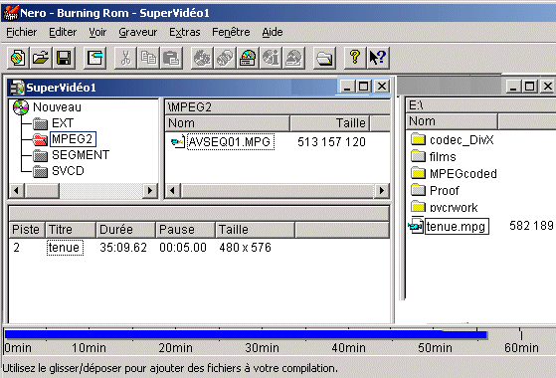This screenshot has width=556, height=378.
Task: Click the Eject disc toolbar icon
Action: (294, 58)
